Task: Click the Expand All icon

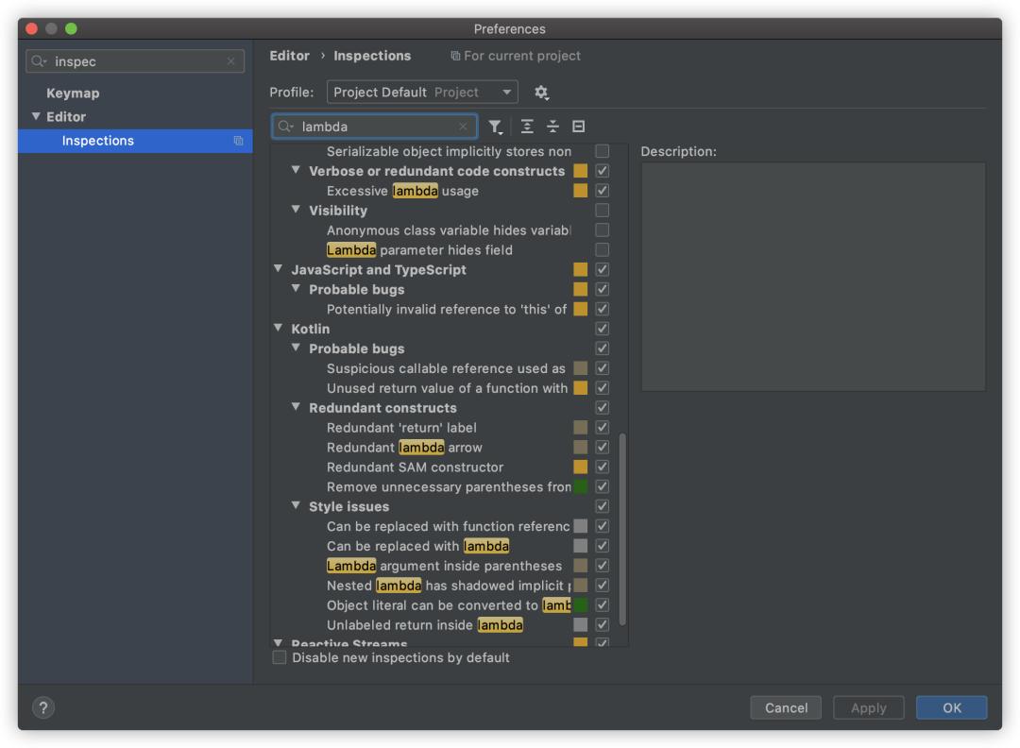Action: 527,127
